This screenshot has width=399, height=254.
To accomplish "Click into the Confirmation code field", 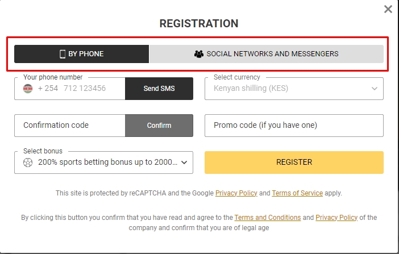I will (70, 126).
